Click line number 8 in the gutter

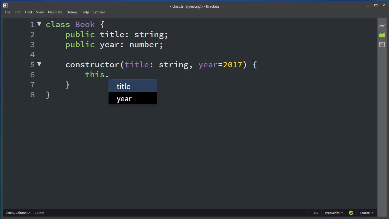pos(33,95)
